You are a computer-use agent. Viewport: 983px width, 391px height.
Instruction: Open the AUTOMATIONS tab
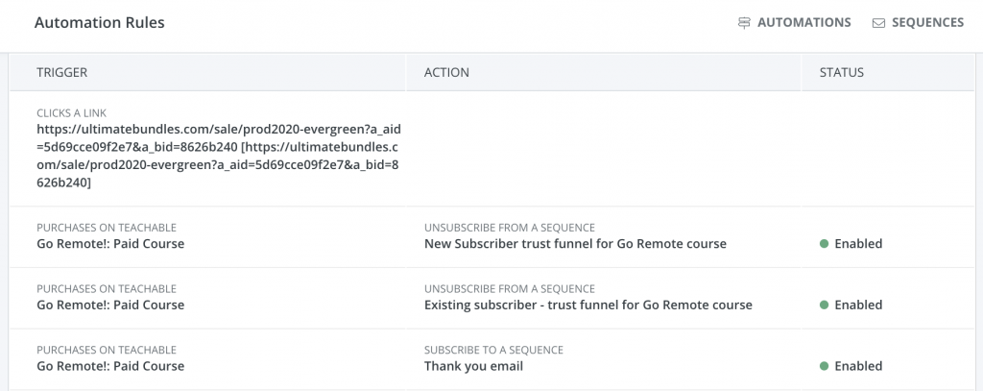pos(803,23)
